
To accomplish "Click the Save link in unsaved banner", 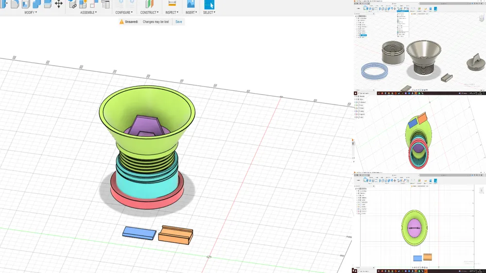I will pos(178,22).
